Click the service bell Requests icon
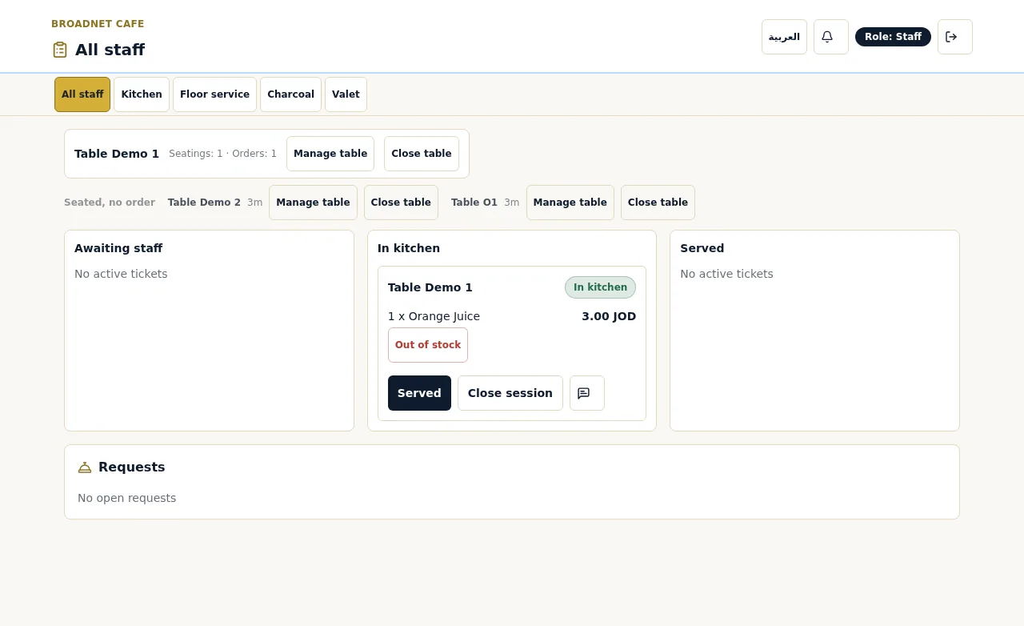Viewport: 1024px width, 626px height. pyautogui.click(x=85, y=467)
